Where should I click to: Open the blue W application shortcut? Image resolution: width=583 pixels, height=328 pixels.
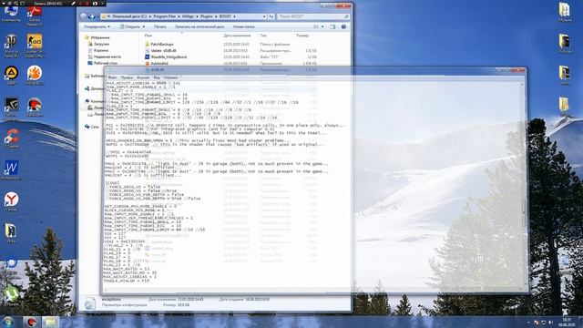[x=11, y=170]
